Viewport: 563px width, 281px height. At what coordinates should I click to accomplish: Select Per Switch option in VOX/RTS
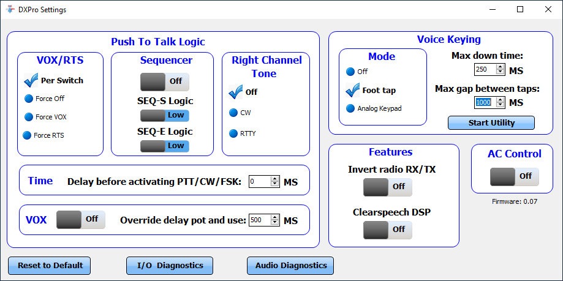tap(53, 81)
